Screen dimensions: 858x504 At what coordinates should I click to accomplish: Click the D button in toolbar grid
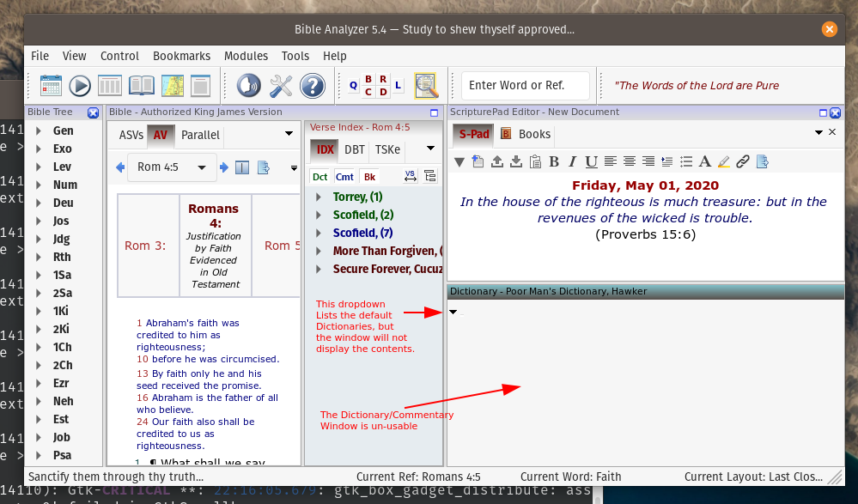click(x=383, y=92)
